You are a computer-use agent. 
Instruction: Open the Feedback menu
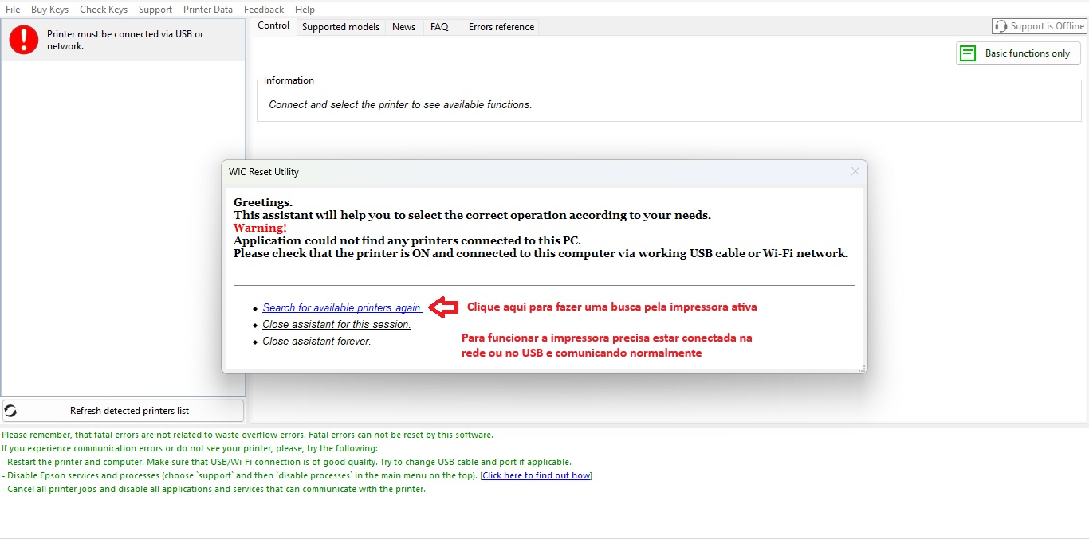pyautogui.click(x=264, y=10)
